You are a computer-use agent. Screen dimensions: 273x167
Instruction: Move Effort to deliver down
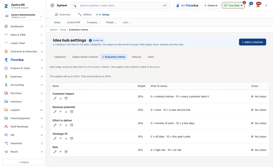pos(66,125)
